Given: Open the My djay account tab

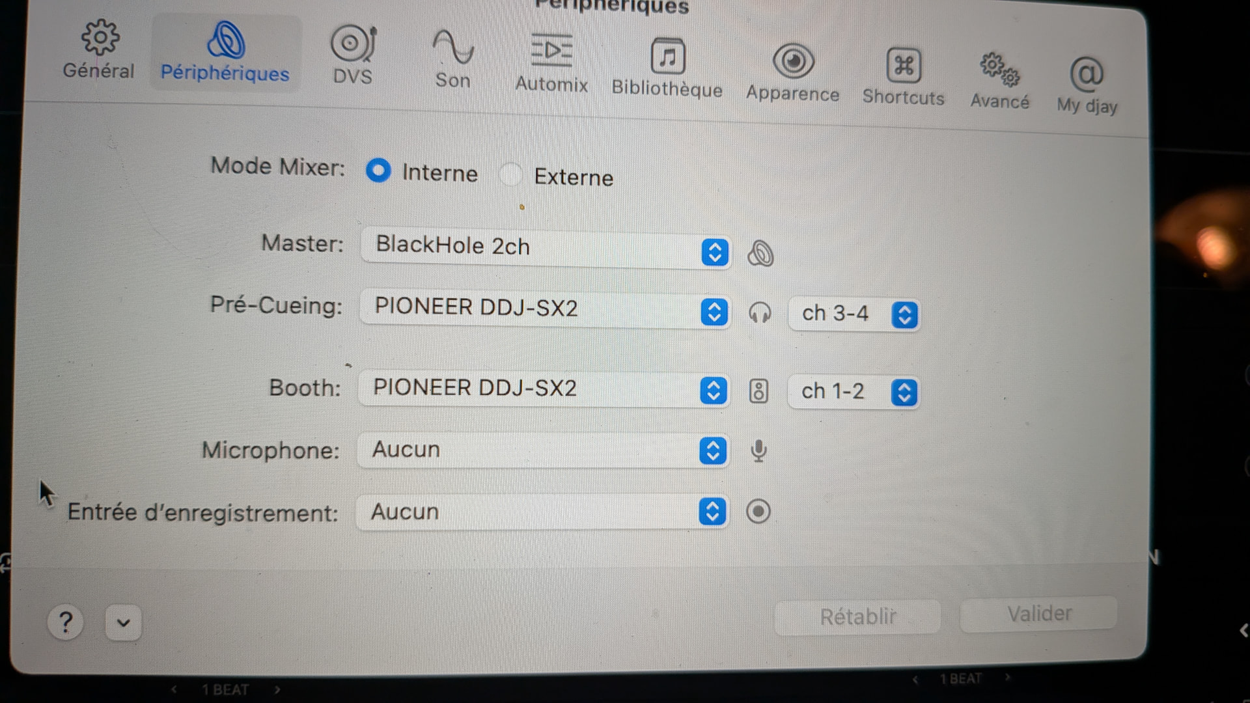Looking at the screenshot, I should (x=1087, y=86).
